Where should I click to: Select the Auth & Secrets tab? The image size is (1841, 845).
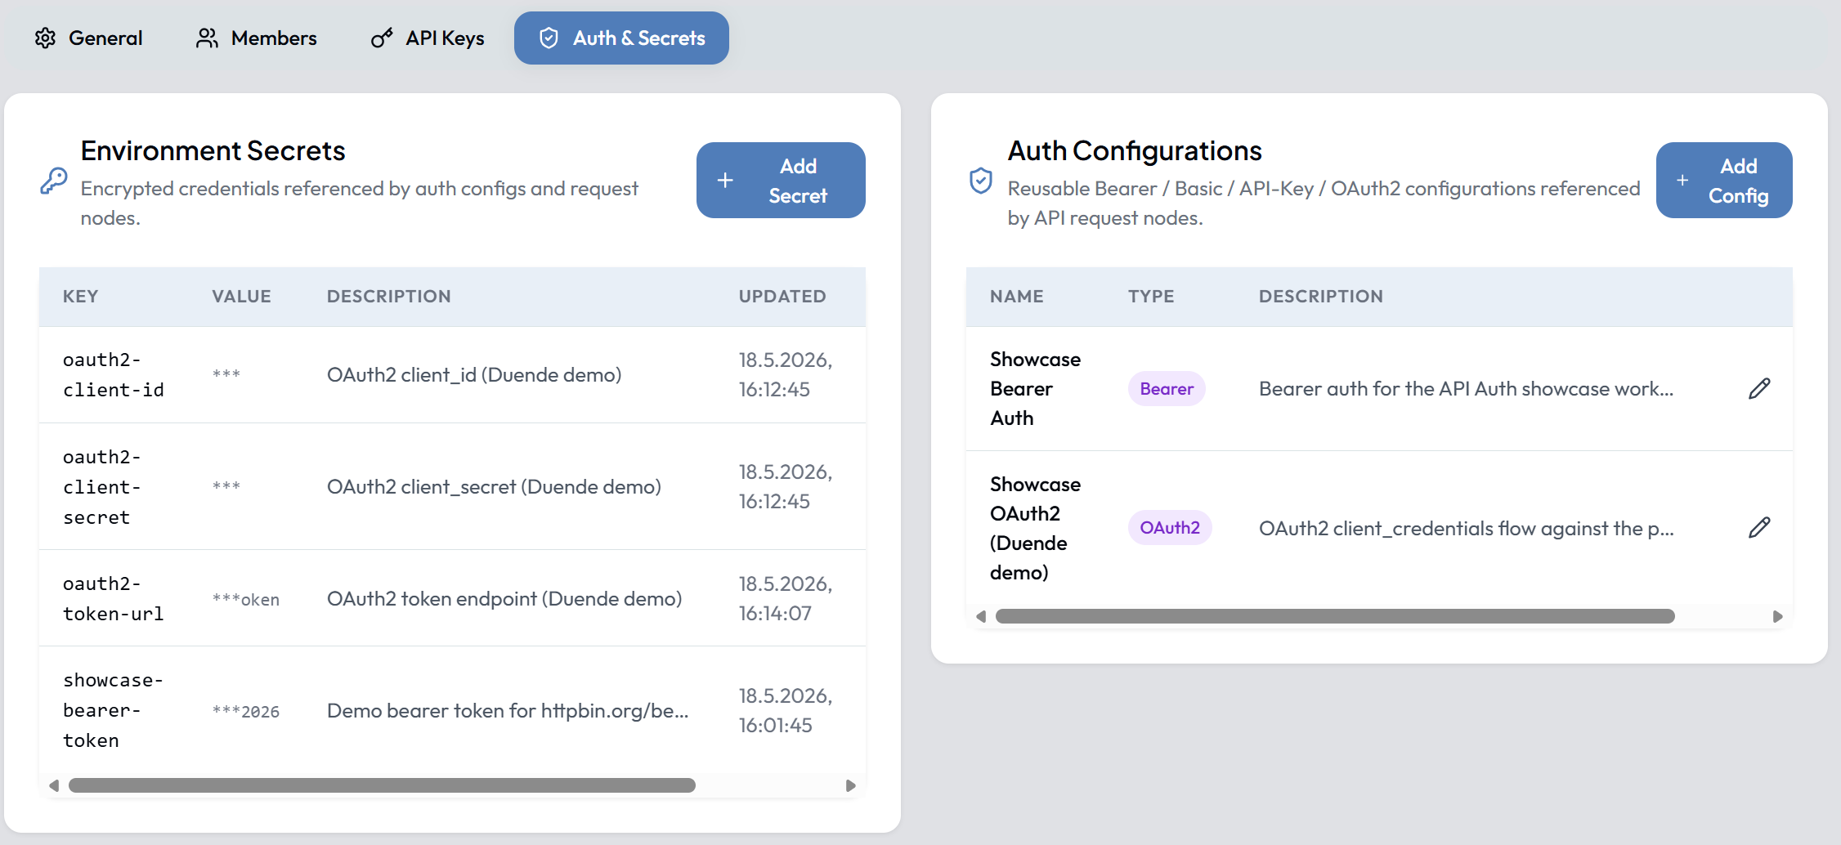pos(621,38)
